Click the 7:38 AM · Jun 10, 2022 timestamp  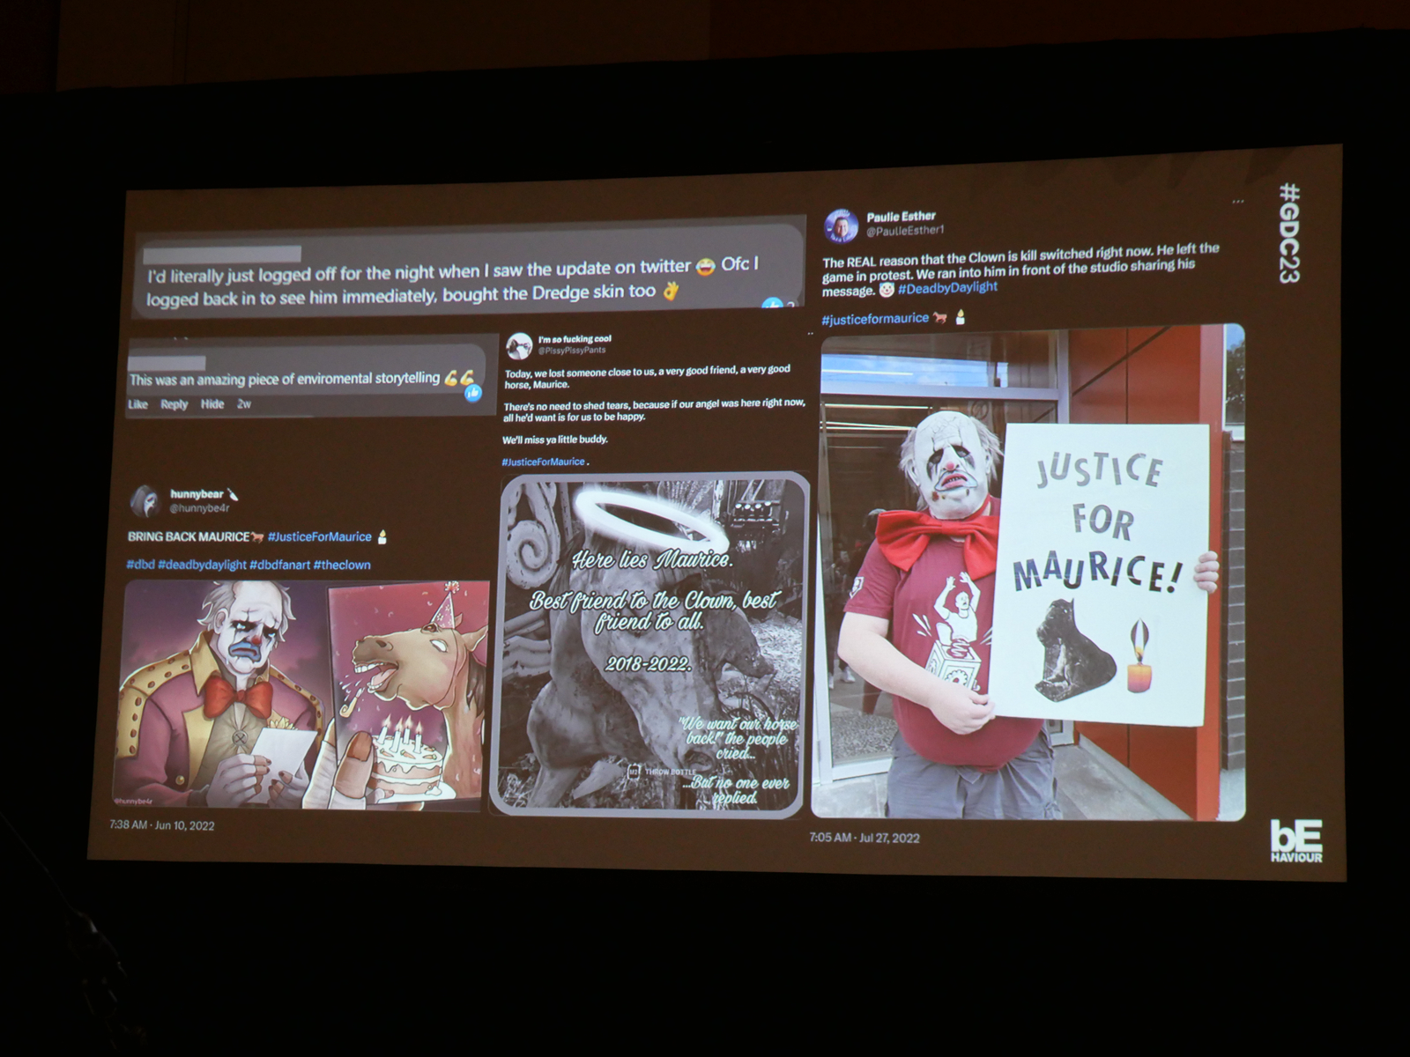point(162,825)
